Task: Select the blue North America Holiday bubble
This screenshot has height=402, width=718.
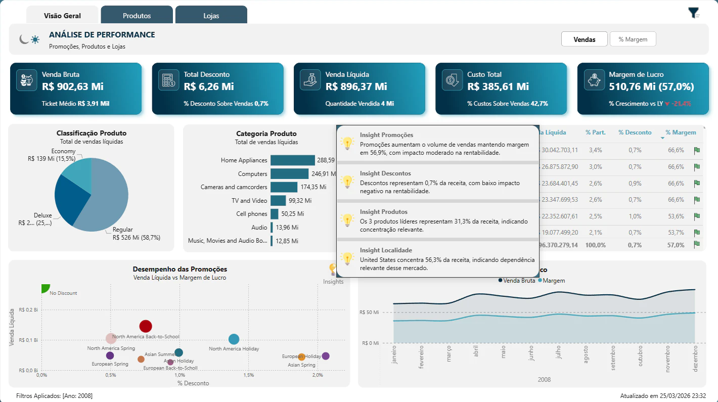Action: pos(234,339)
